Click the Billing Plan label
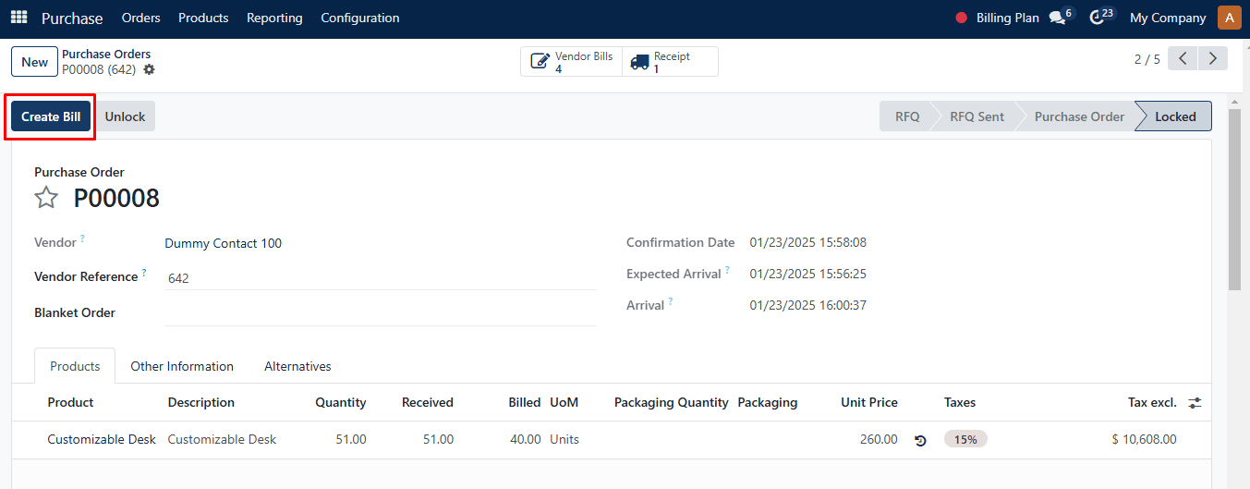1250x489 pixels. [1007, 18]
